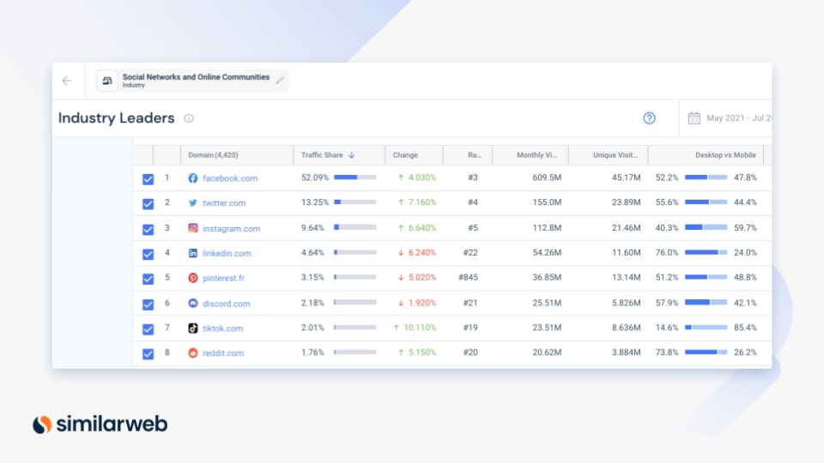Uncheck the facebook.com row checkbox

[148, 179]
